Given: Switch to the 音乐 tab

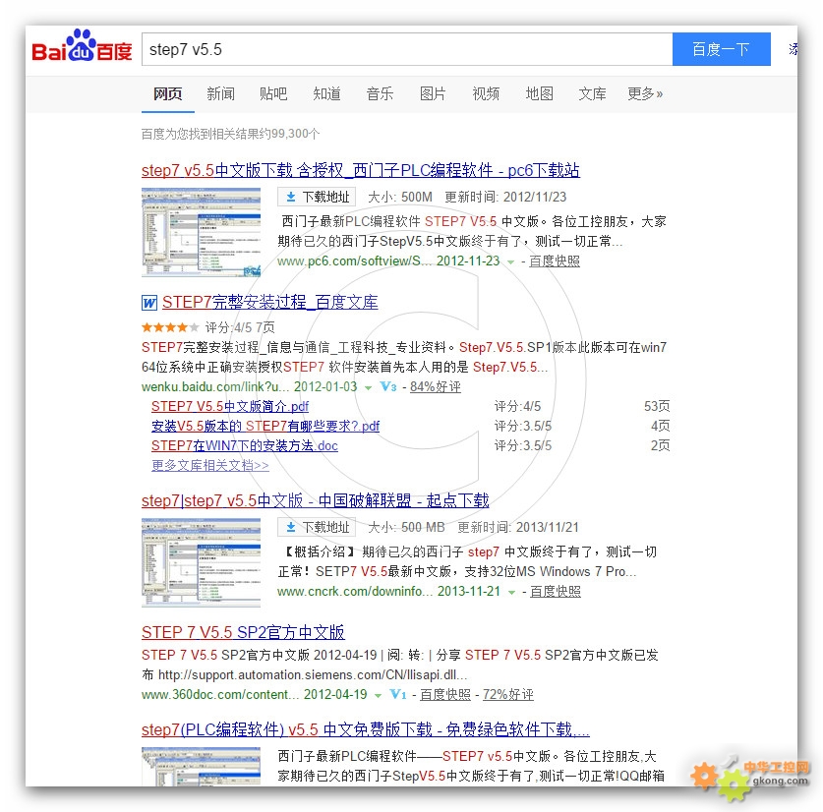Looking at the screenshot, I should tap(380, 94).
